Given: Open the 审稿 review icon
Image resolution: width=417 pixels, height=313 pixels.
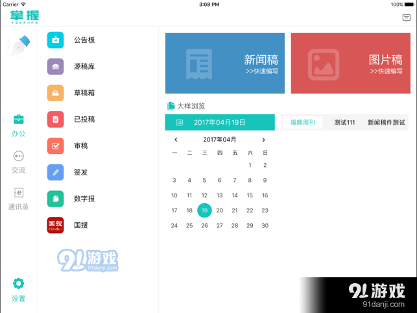Looking at the screenshot, I should [x=55, y=146].
